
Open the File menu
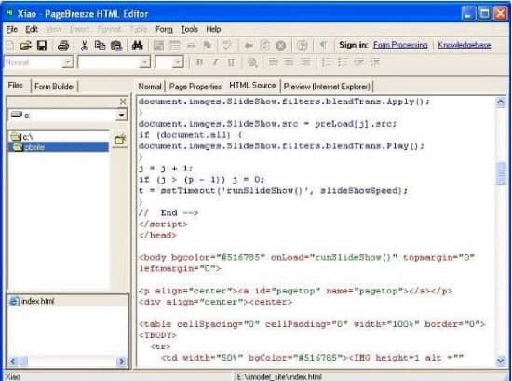tap(12, 30)
